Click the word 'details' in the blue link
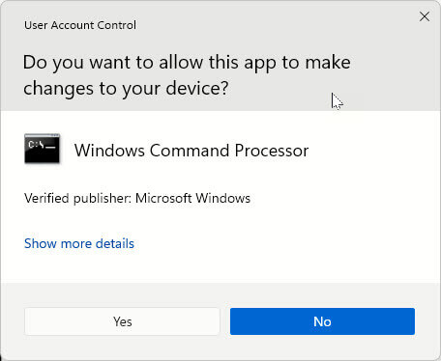 (115, 243)
